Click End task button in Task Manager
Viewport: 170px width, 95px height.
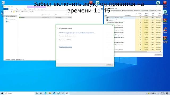158,55
